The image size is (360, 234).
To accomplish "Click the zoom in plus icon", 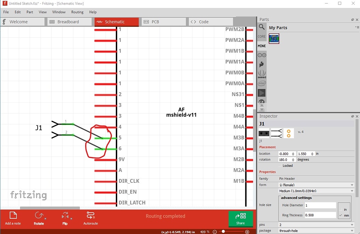I will pyautogui.click(x=247, y=232).
